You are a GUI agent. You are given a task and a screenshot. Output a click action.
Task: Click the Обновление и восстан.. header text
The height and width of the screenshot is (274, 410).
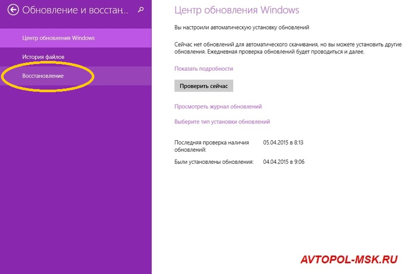[75, 10]
